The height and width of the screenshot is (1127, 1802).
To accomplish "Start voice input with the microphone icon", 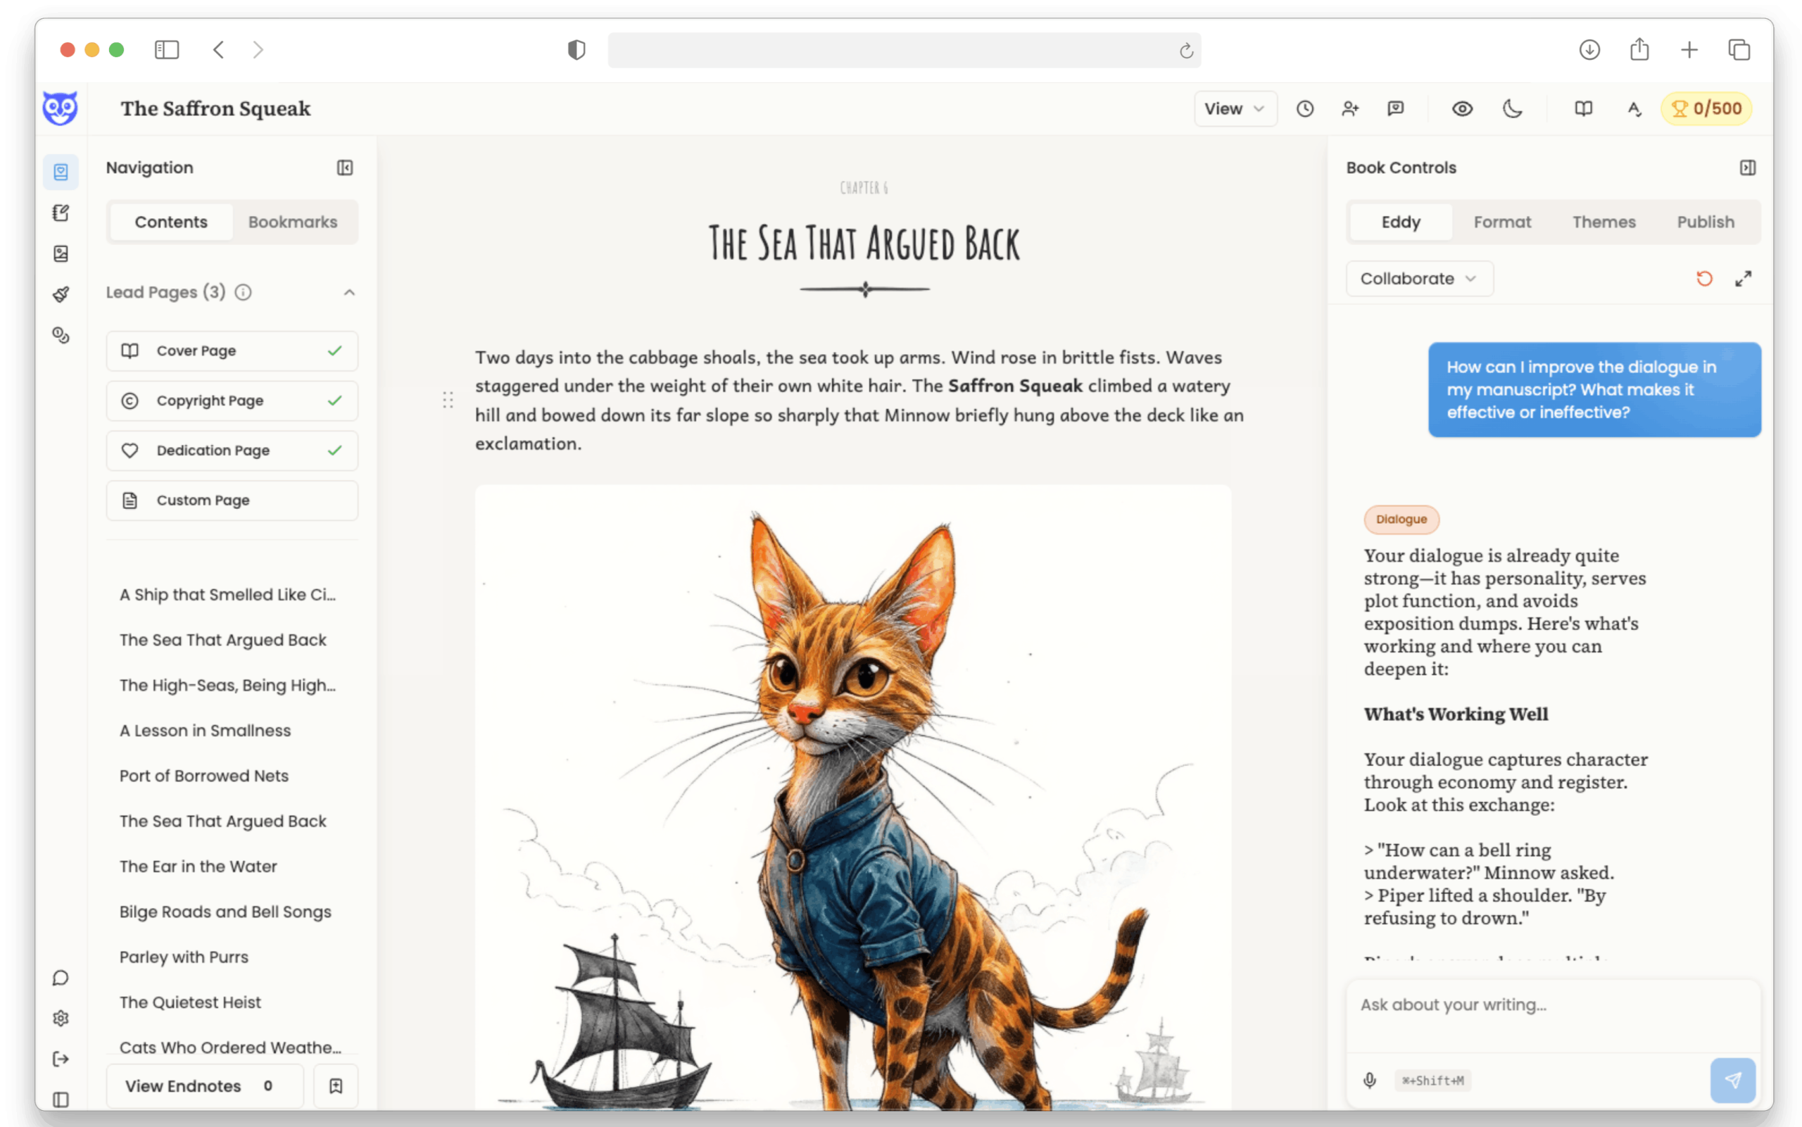I will coord(1370,1080).
